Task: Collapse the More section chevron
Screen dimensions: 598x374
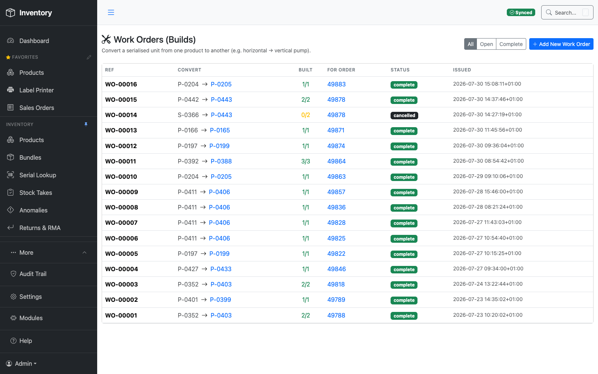Action: click(x=84, y=252)
